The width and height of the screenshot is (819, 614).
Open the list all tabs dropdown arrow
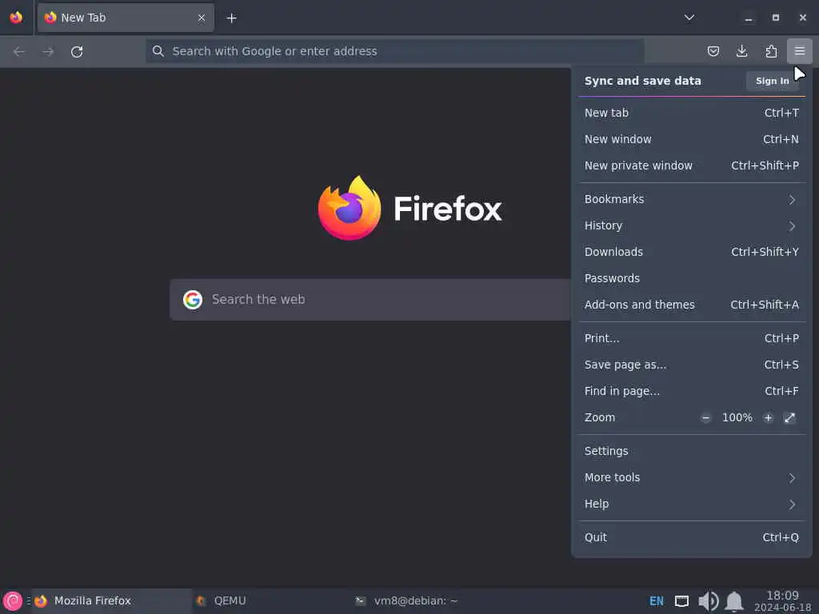coord(689,18)
